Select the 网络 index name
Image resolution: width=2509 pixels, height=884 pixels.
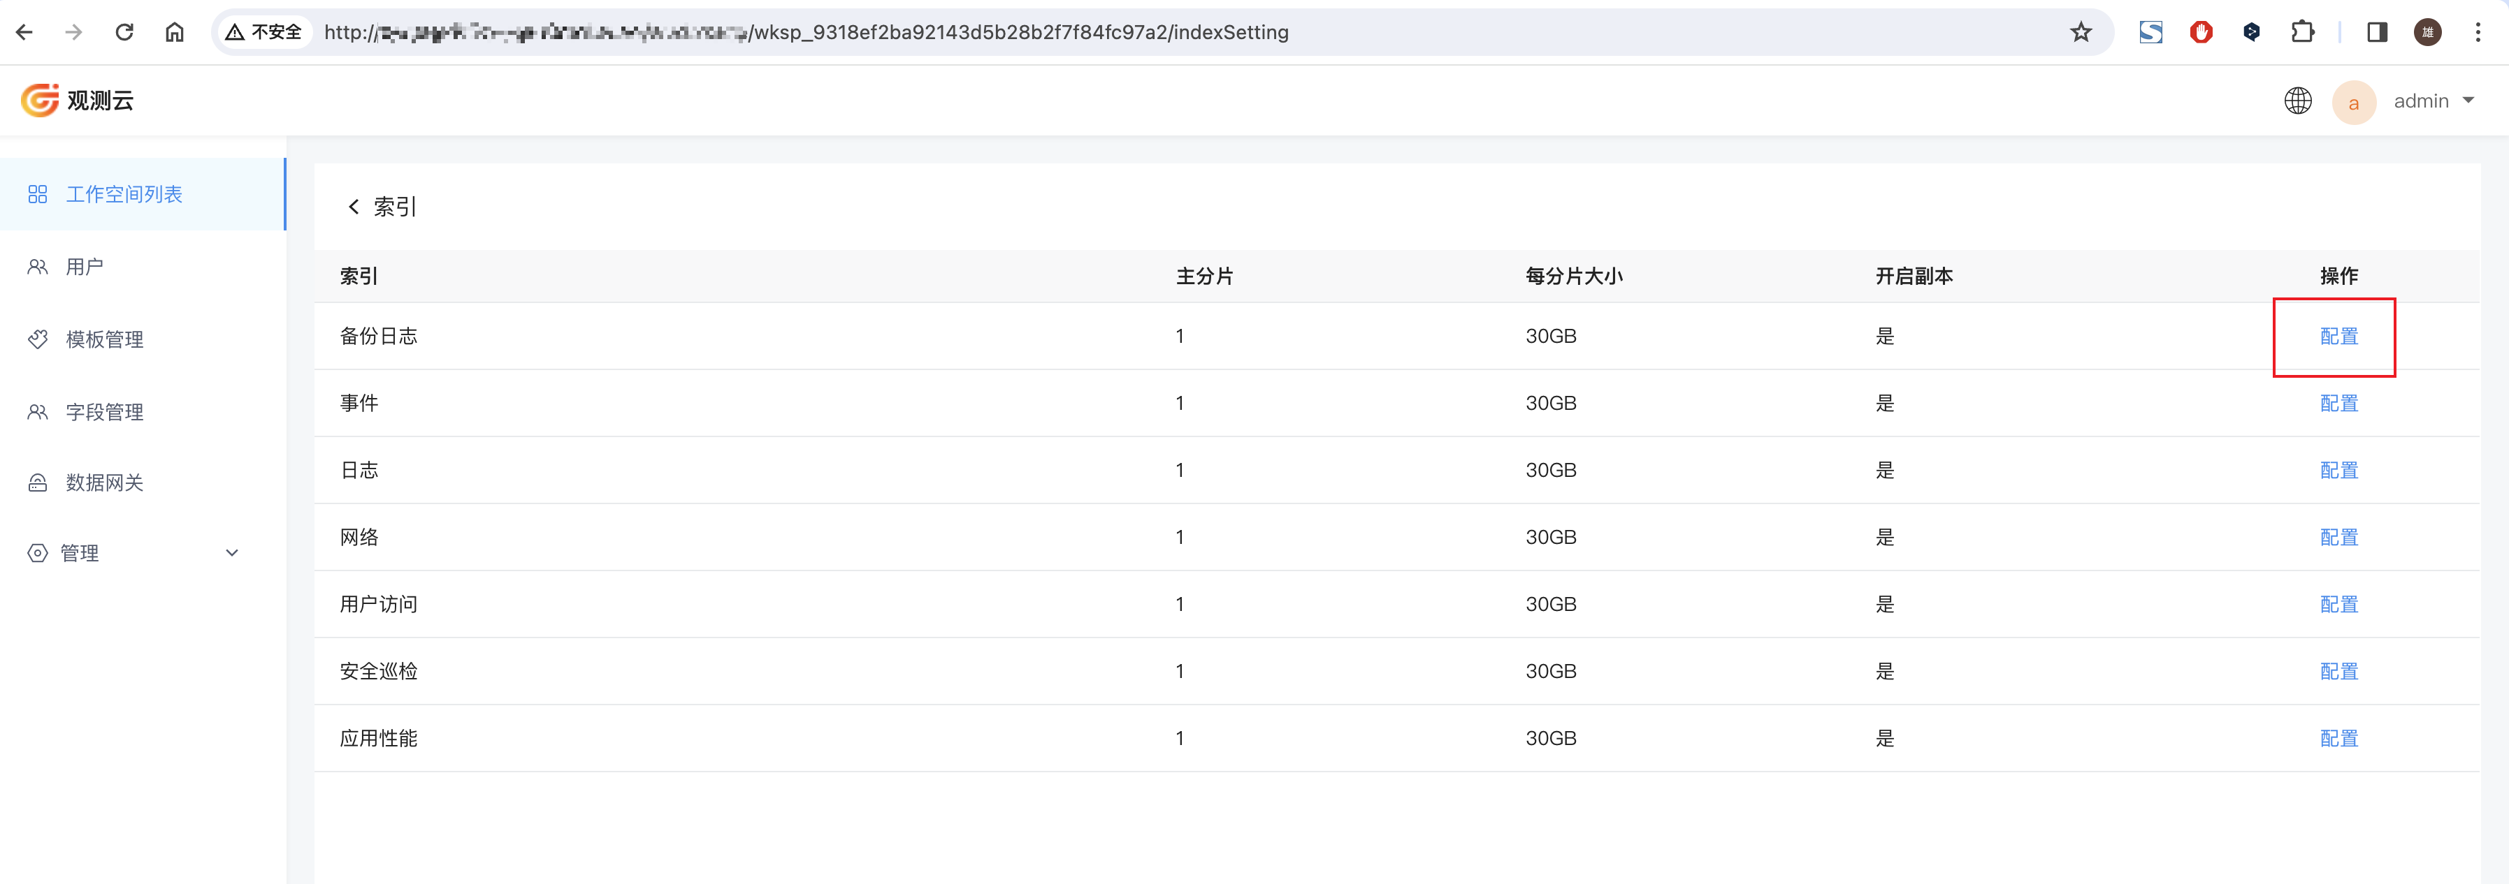coord(359,538)
